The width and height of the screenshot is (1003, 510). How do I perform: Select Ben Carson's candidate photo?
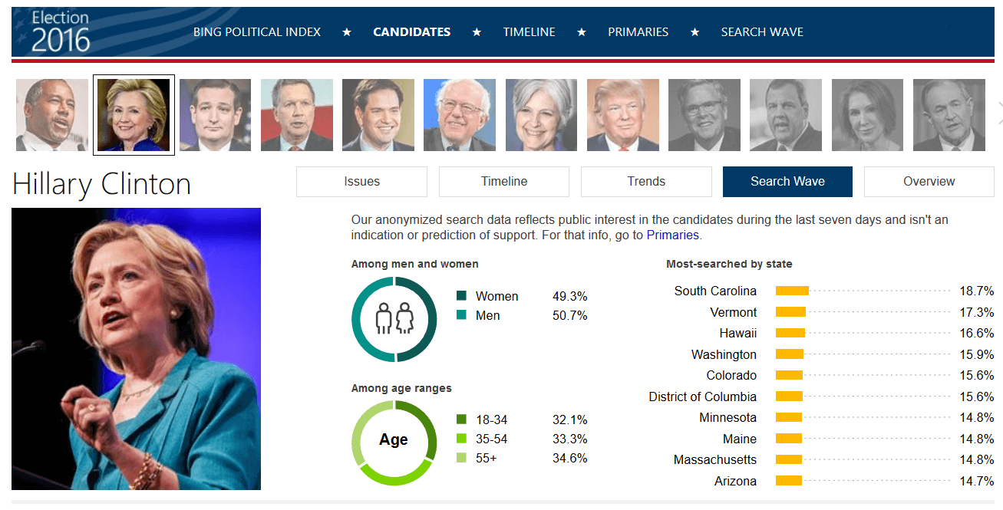point(51,114)
